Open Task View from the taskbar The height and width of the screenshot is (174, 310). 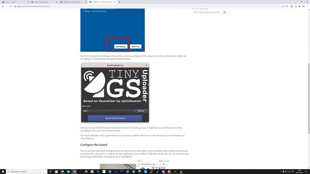click(50, 172)
